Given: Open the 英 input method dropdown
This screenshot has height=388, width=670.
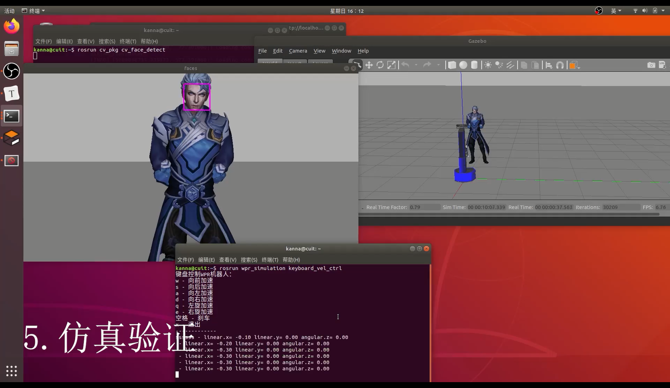Looking at the screenshot, I should coord(616,11).
